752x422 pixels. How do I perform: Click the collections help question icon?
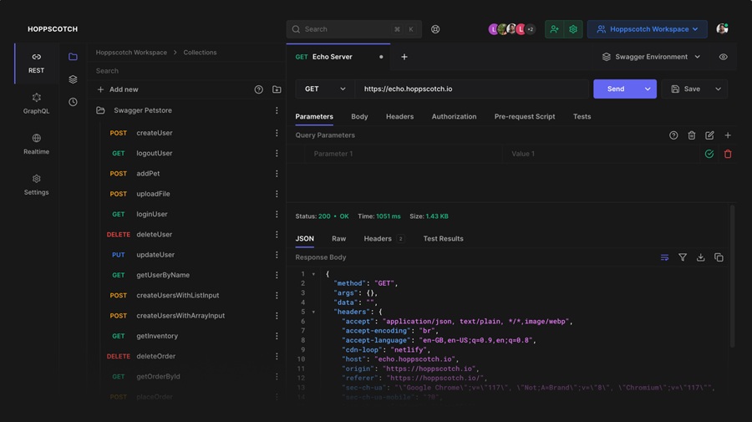point(258,89)
